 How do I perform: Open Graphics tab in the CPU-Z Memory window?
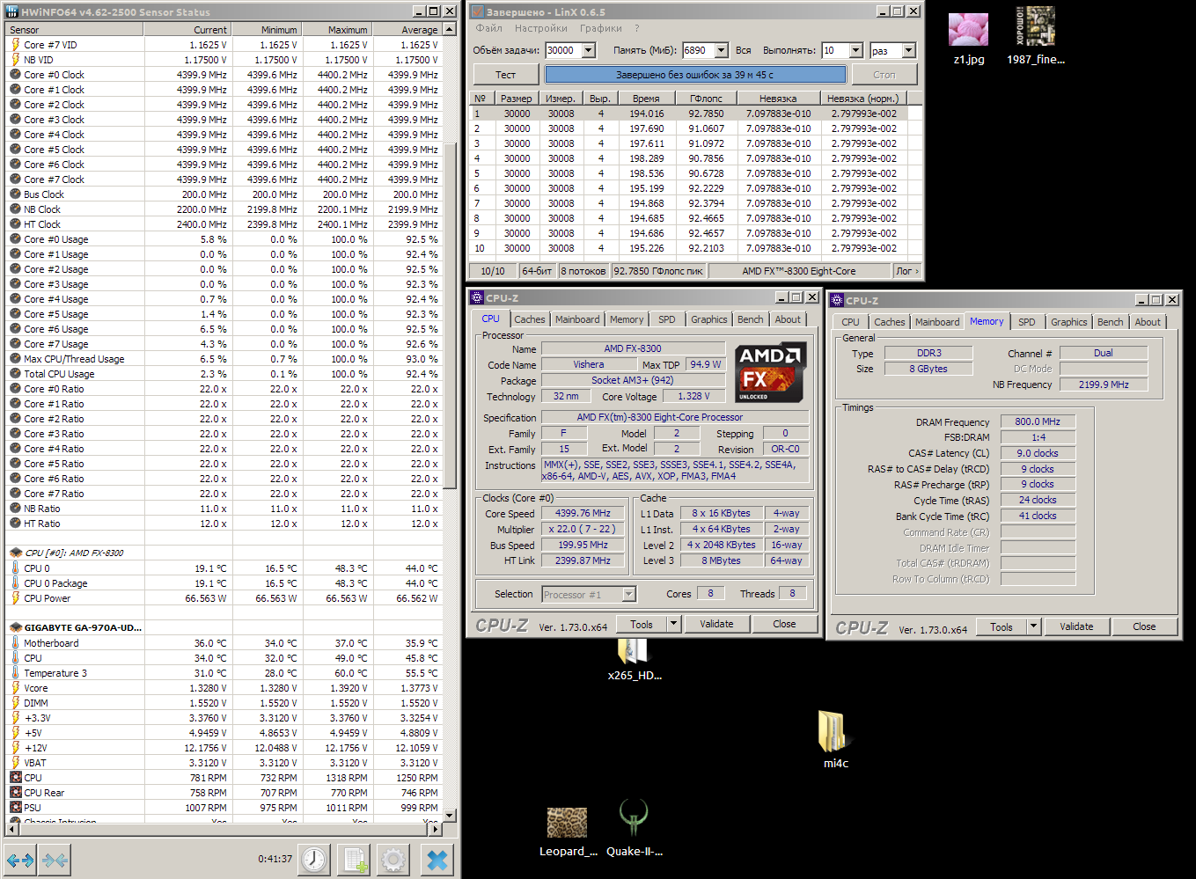click(1068, 322)
